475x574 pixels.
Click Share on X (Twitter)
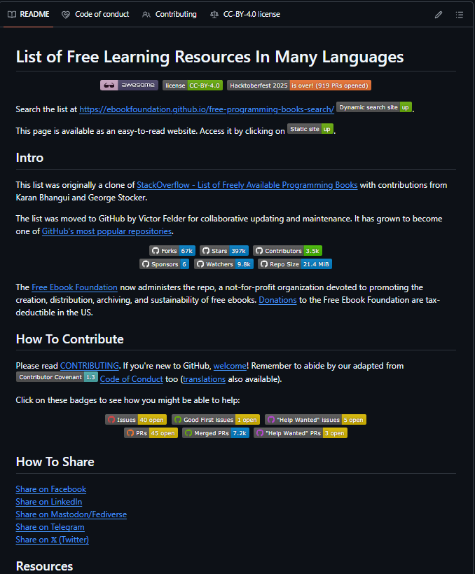tap(53, 540)
